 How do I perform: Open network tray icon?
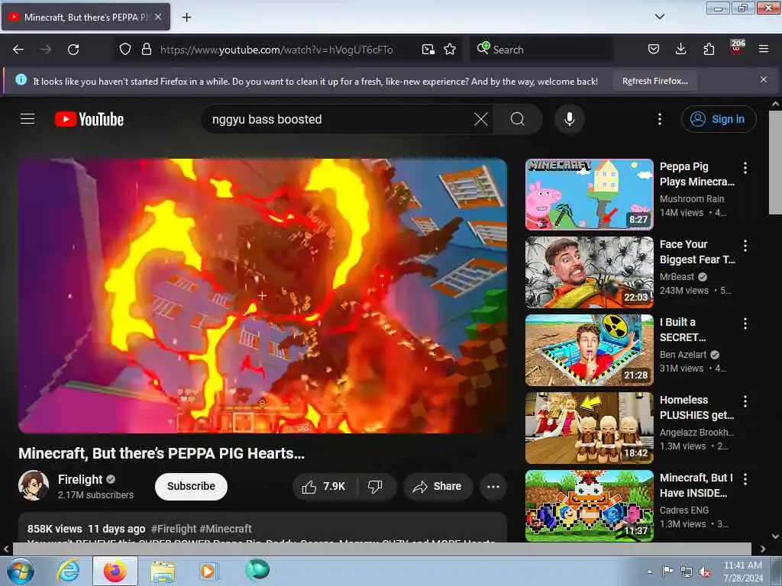pyautogui.click(x=687, y=572)
